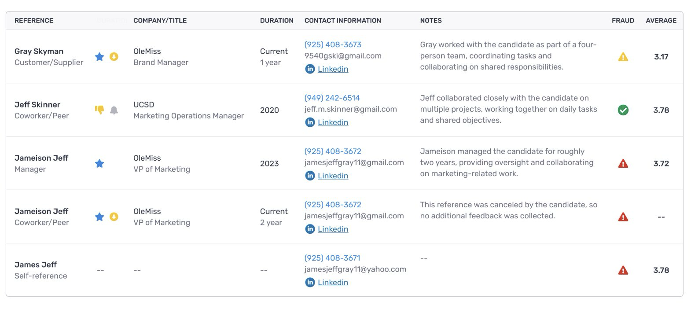
Task: Click the grey bell icon for Jeff Skinner
Action: point(114,110)
